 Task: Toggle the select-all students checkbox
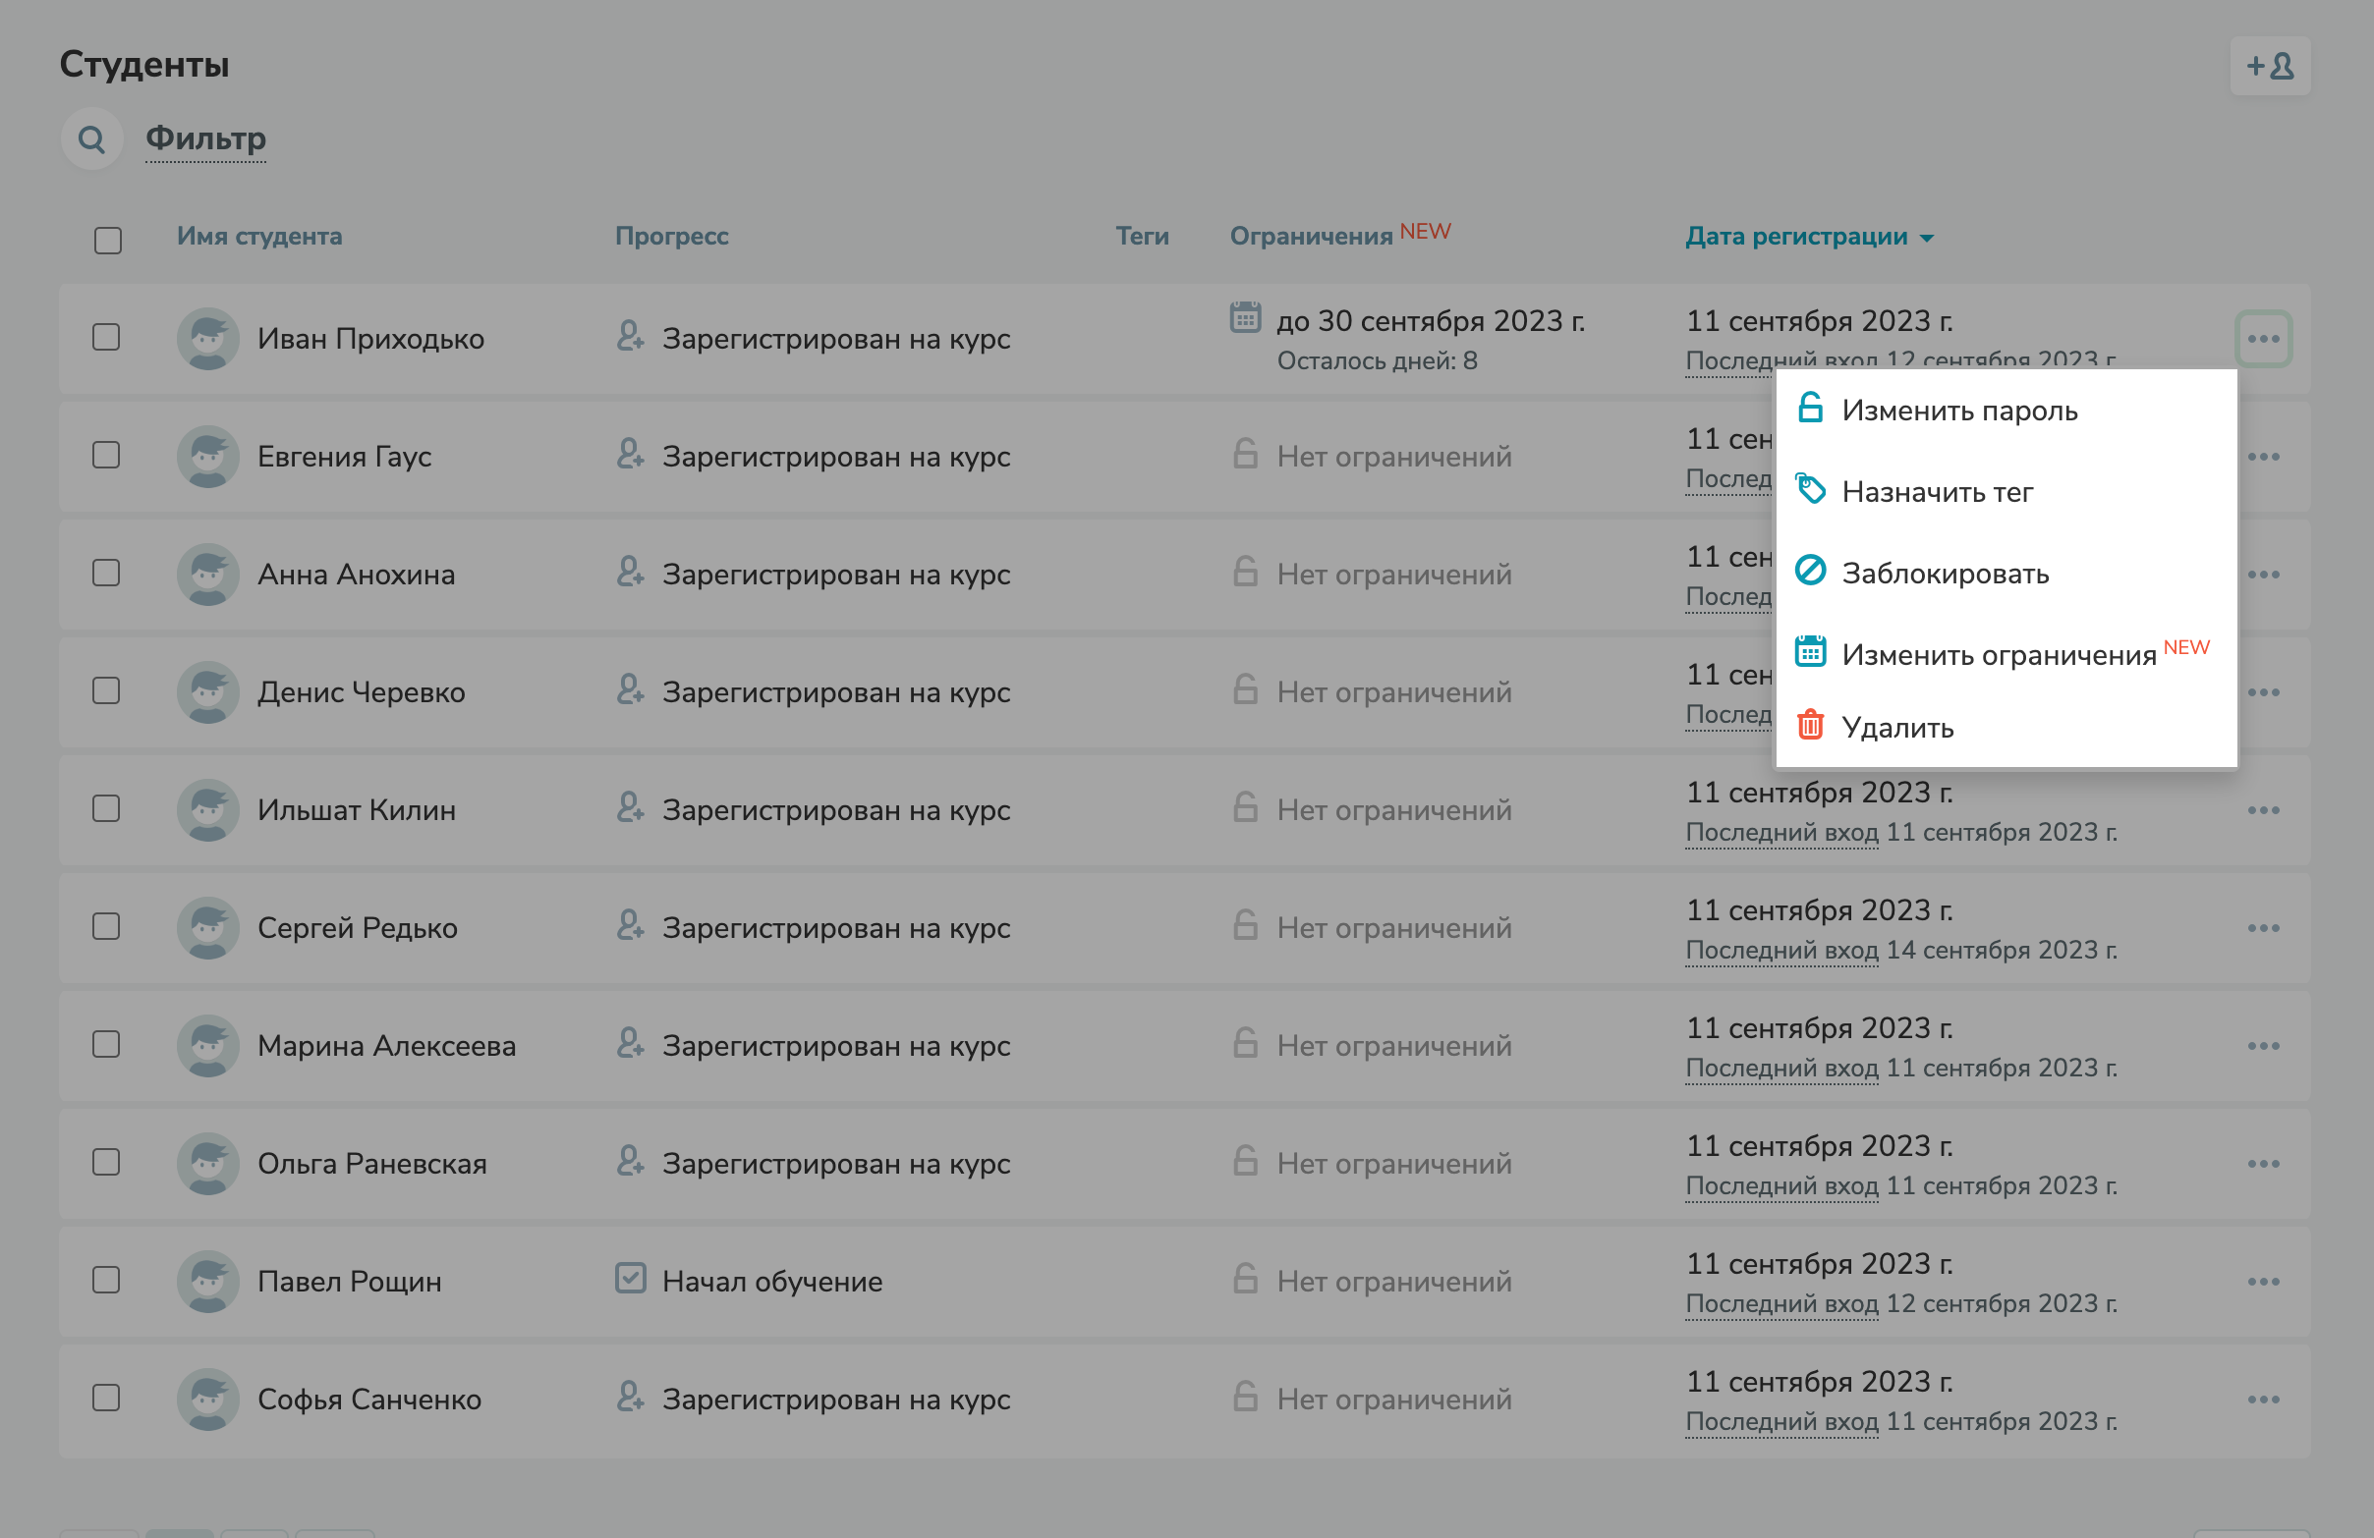108,240
